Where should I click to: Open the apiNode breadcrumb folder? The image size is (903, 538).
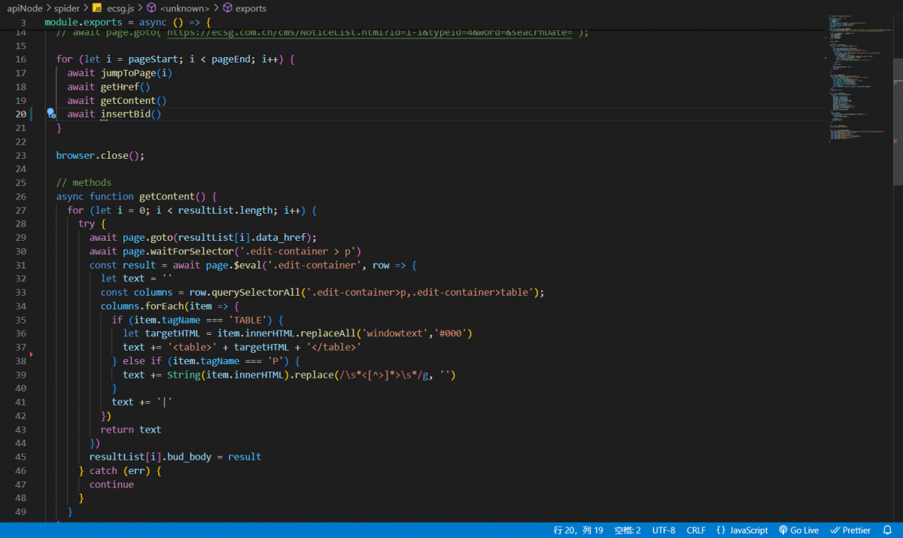pos(24,8)
